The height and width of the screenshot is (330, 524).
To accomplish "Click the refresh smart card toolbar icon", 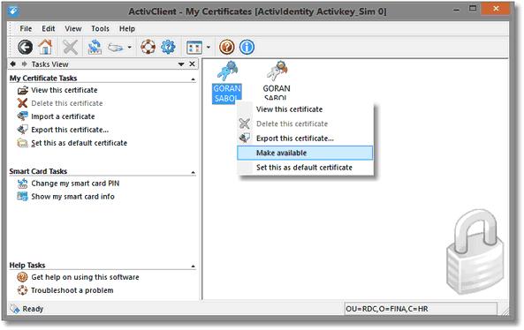I will click(95, 47).
